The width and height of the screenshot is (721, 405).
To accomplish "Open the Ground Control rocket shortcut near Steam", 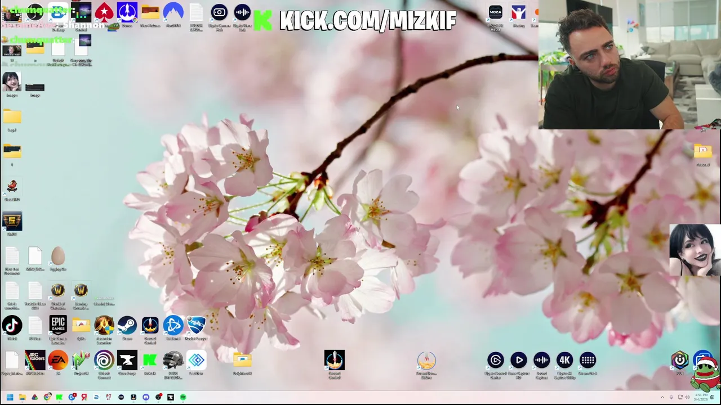I will tap(150, 325).
